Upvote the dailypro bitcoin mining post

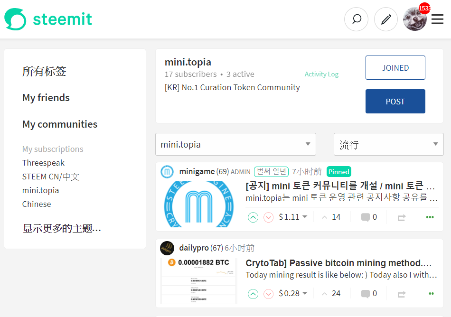click(x=253, y=294)
